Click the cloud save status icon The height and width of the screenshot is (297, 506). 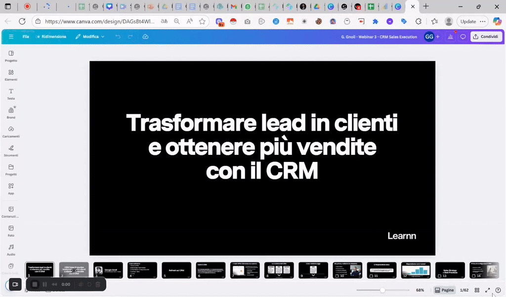tap(146, 37)
